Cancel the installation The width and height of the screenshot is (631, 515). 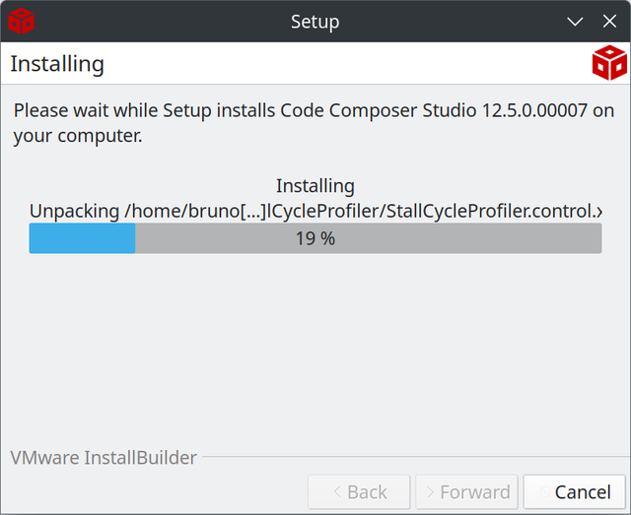tap(574, 491)
